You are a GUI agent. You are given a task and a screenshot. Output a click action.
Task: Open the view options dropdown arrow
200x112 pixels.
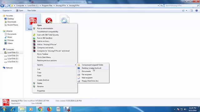(x=186, y=11)
